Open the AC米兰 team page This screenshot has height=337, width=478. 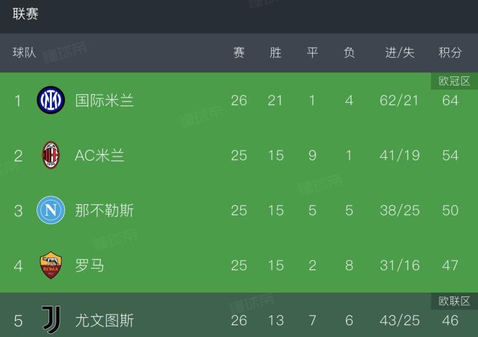[100, 155]
